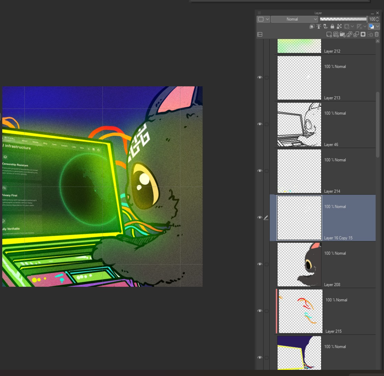
Task: Delete the selected layer with trash icon
Action: pos(376,34)
